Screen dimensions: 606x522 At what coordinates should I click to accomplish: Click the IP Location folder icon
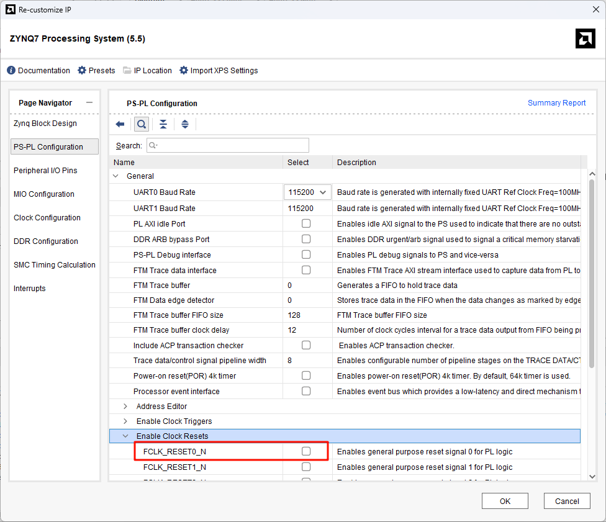point(127,70)
